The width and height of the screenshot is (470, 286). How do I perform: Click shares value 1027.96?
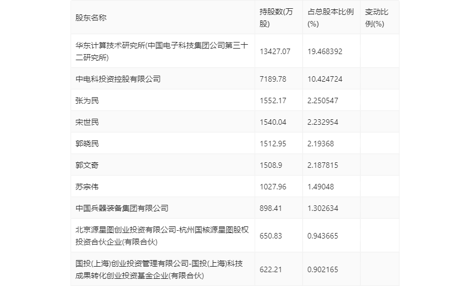(273, 187)
